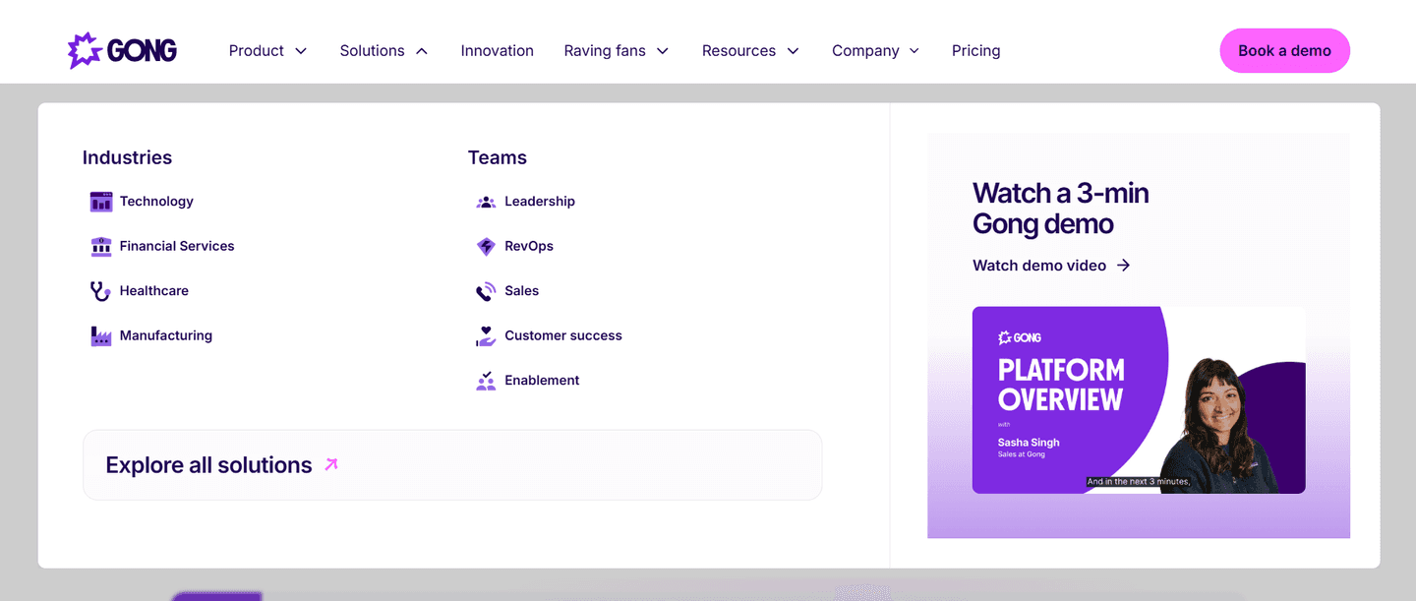Click Explore all solutions text
Image resolution: width=1416 pixels, height=601 pixels.
208,465
